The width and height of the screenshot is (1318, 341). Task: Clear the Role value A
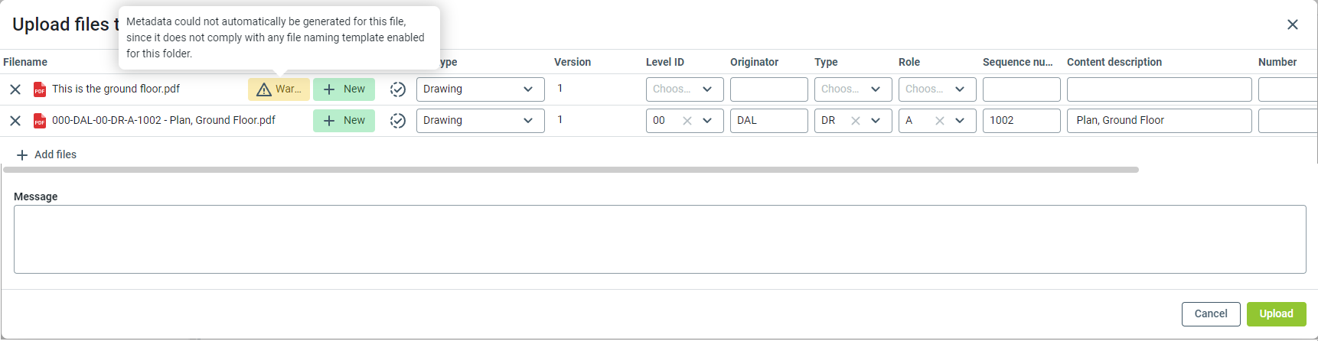coord(939,121)
